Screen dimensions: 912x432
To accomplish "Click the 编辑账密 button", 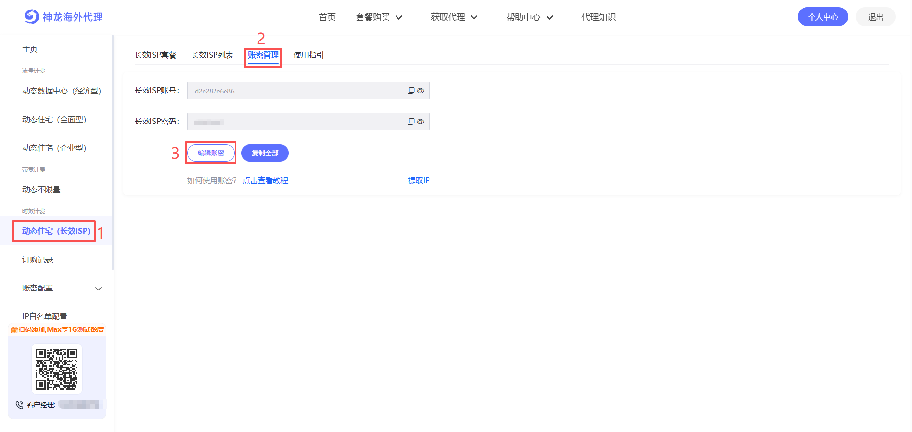I will [x=211, y=153].
